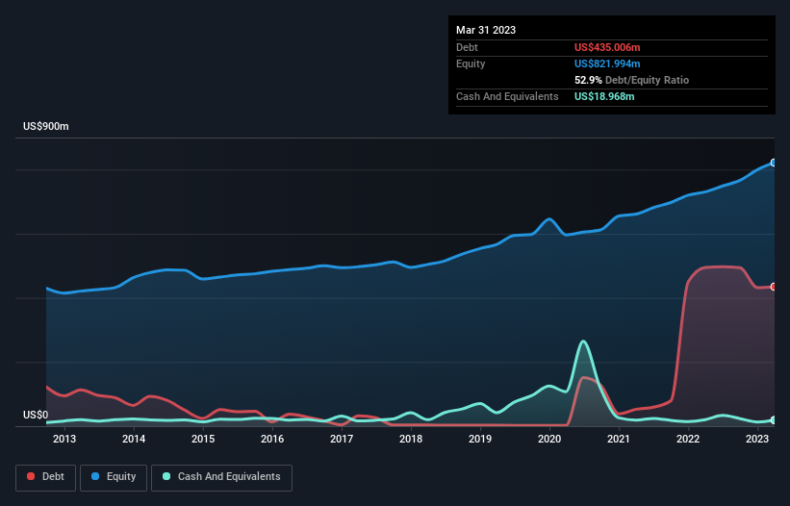Click the 2022 x-axis label

688,439
